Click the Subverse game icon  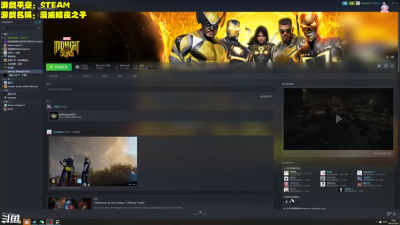click(5, 97)
